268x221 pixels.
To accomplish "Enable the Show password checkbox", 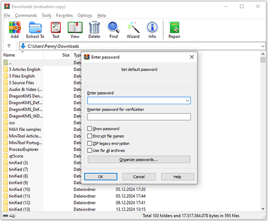I will (x=90, y=129).
